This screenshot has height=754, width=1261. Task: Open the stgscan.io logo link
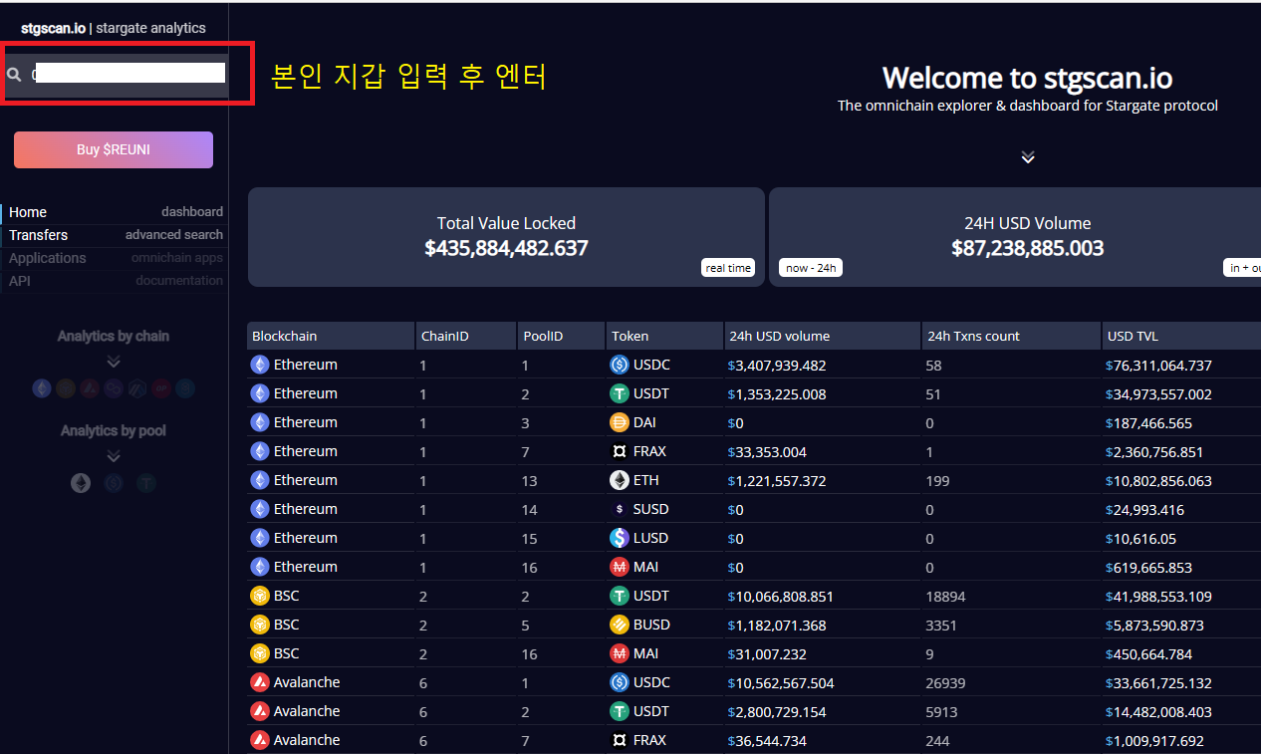[x=53, y=28]
